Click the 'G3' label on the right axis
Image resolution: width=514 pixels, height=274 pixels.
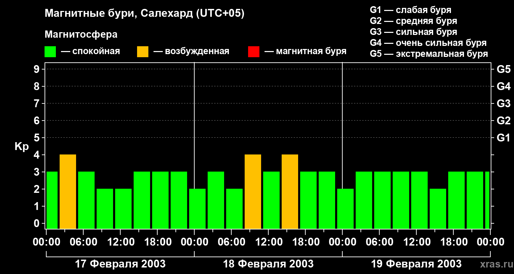503,103
